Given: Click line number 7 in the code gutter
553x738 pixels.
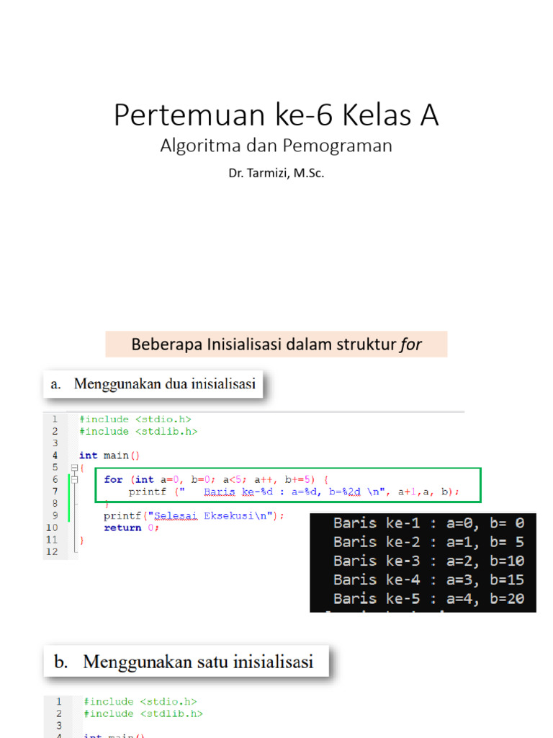Looking at the screenshot, I should point(55,492).
